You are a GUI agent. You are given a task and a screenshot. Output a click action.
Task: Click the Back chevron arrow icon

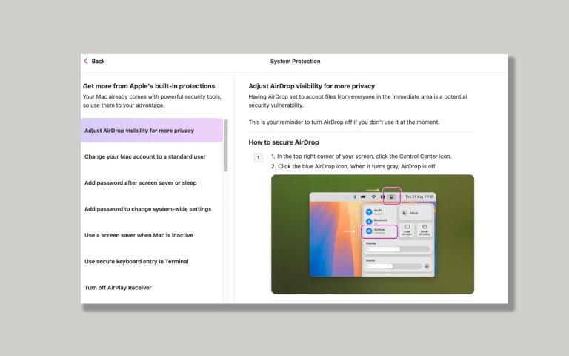tap(86, 61)
